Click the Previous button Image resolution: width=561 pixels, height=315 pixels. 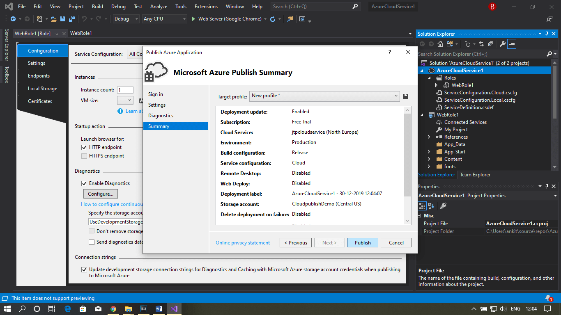click(296, 243)
